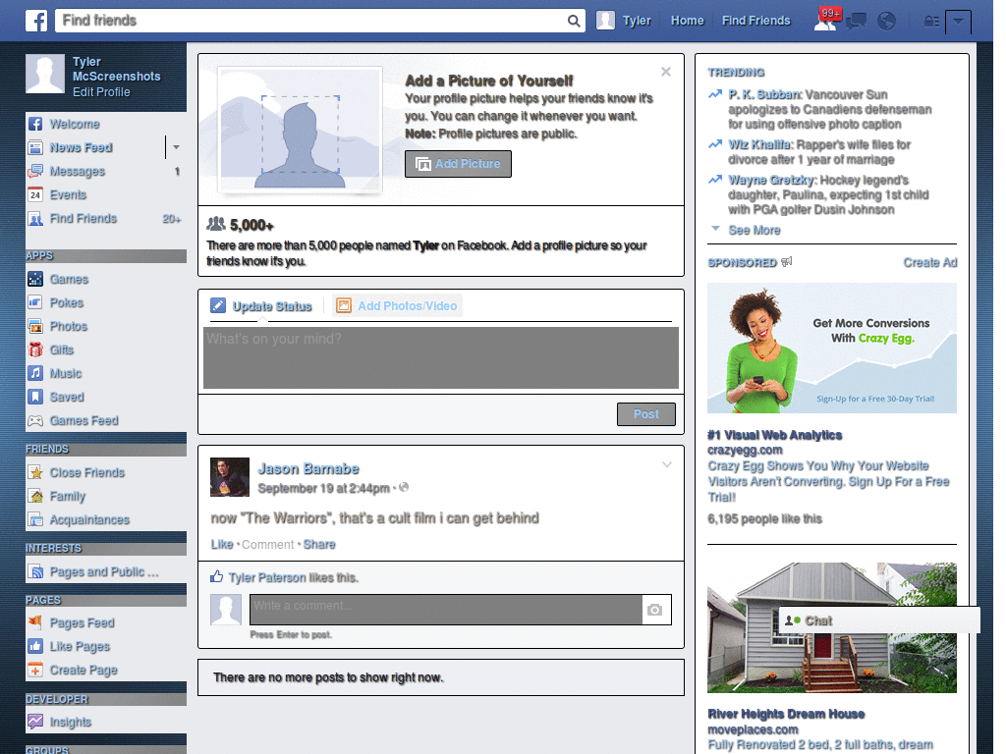Click Tyler McScreenshots sidebar profile picture
The image size is (1006, 754).
coord(45,74)
